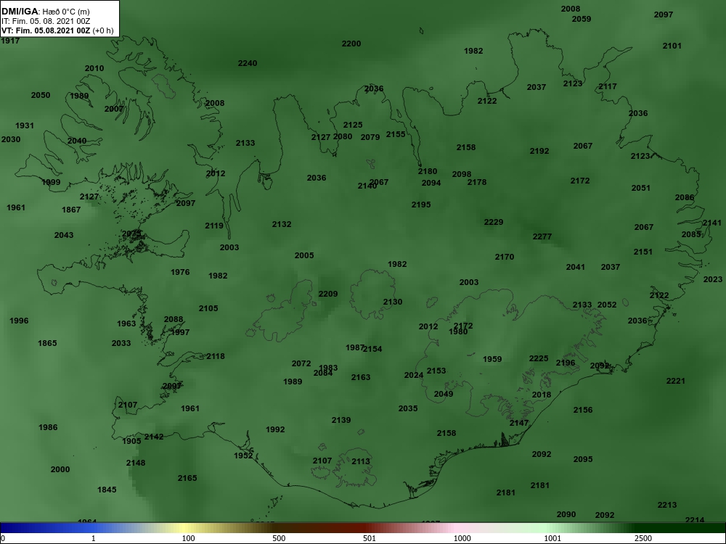
Task: Select the 1996 value label
Action: point(19,321)
